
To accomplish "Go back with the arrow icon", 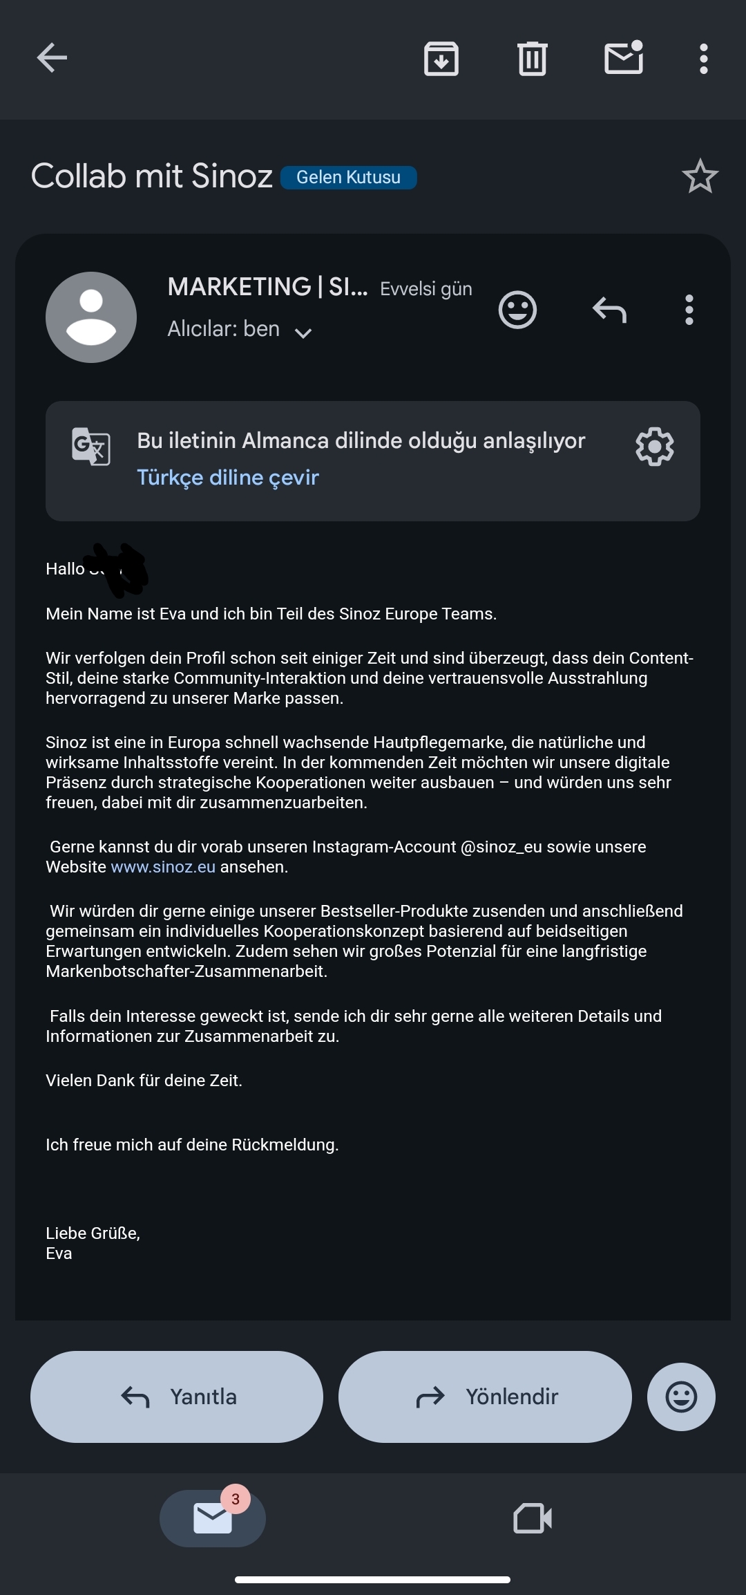I will click(52, 58).
